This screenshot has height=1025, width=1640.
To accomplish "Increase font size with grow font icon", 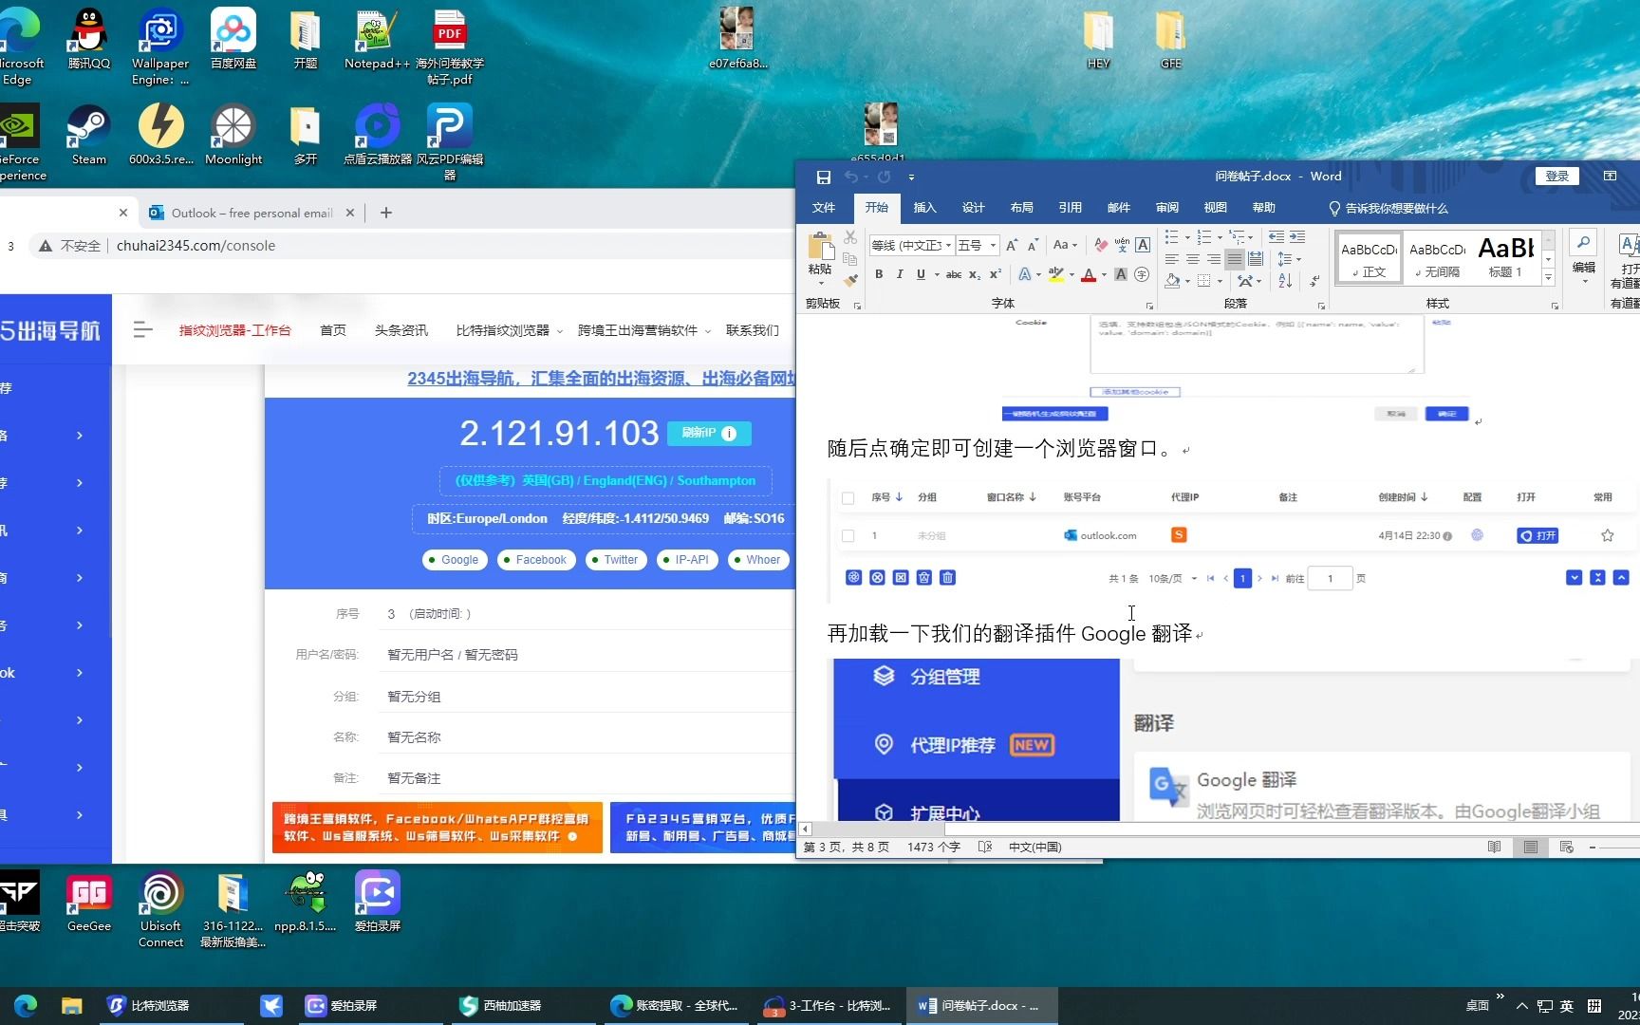I will pos(1012,245).
